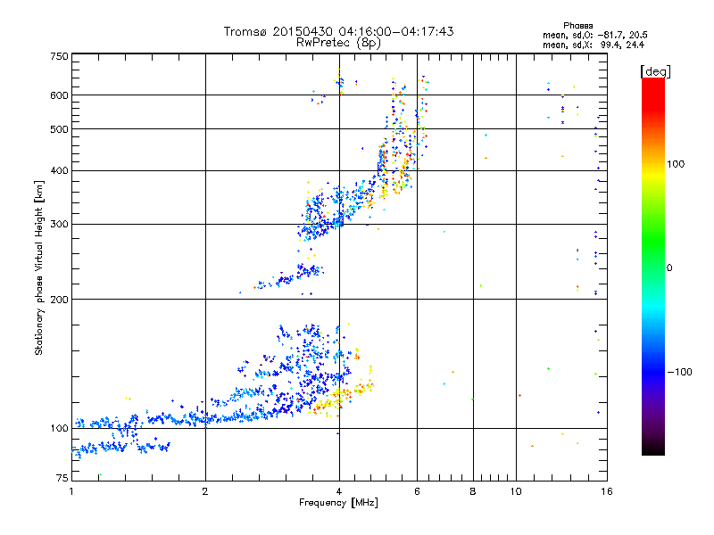Click the x-axis tick label '6'
The image size is (714, 535).
pos(417,491)
